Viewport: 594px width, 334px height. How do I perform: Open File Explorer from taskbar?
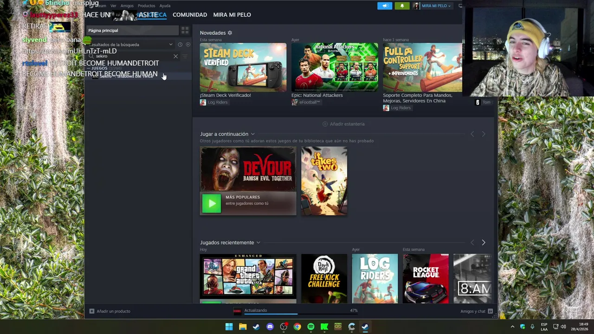[x=242, y=327]
